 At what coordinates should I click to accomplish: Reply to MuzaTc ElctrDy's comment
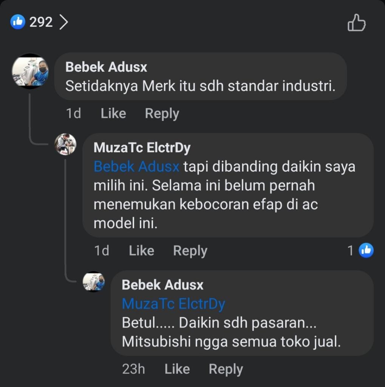(190, 250)
